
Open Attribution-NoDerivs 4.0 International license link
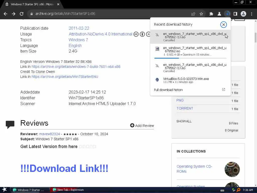[100, 34]
